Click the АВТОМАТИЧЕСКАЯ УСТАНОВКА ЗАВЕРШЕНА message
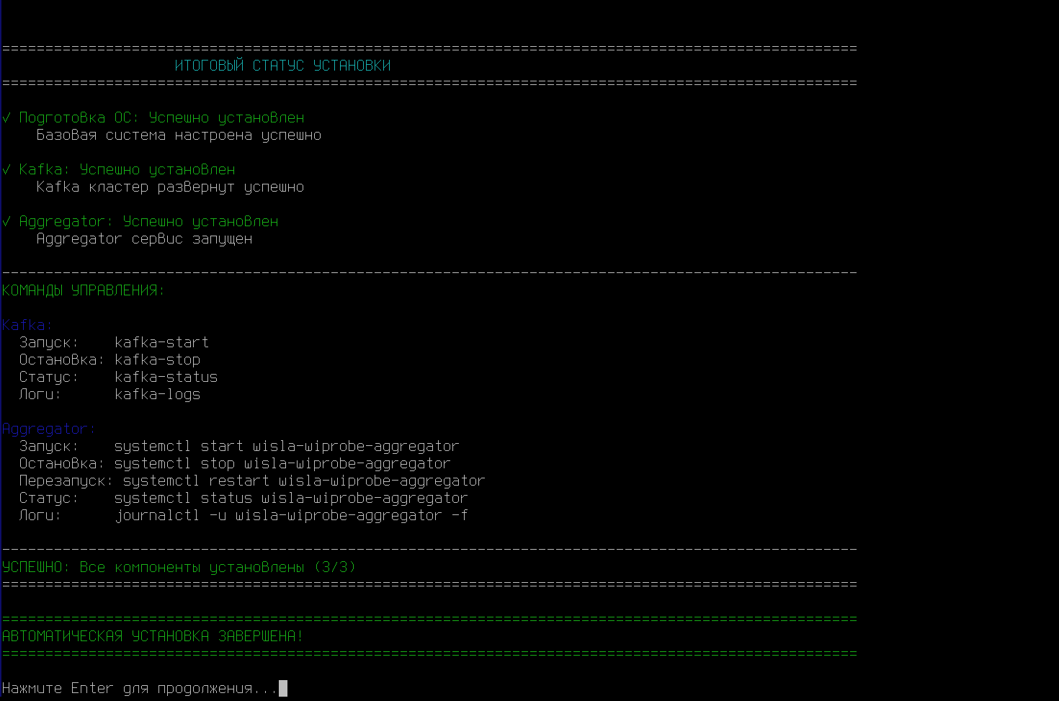1059x701 pixels. [x=152, y=636]
